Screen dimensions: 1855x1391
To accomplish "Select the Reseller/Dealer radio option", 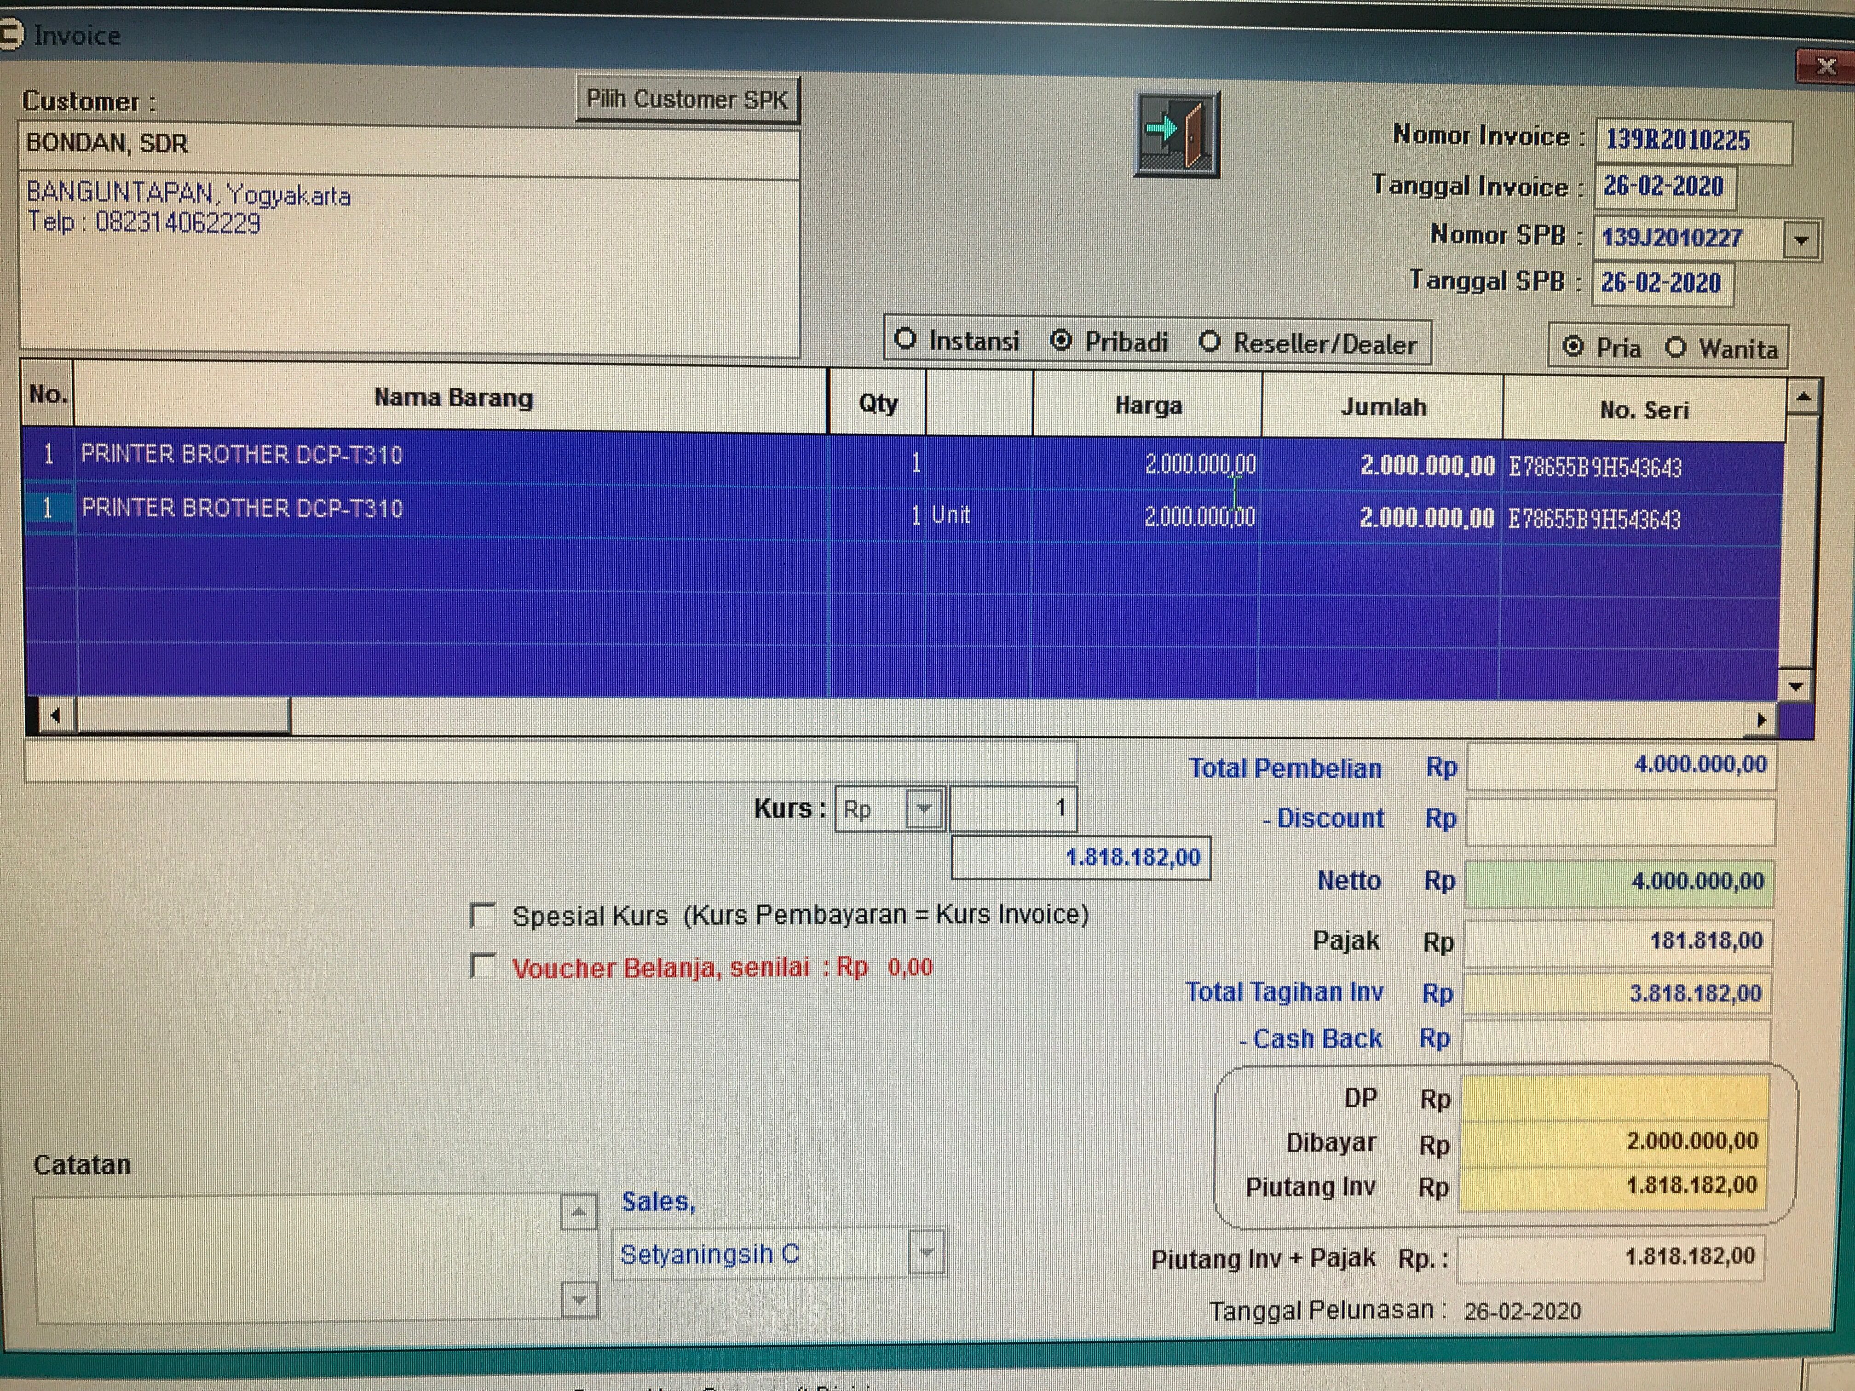I will (x=1209, y=342).
